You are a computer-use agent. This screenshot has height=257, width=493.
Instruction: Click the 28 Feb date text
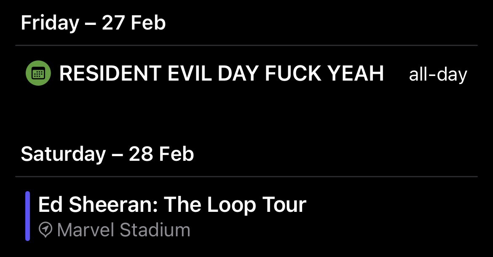click(161, 154)
